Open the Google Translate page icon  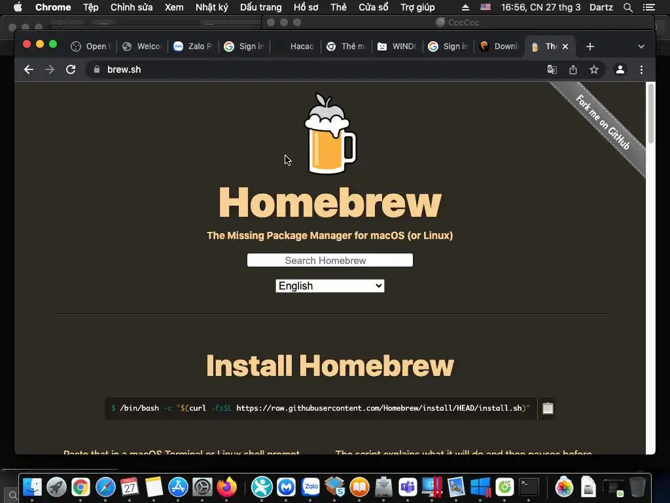552,69
